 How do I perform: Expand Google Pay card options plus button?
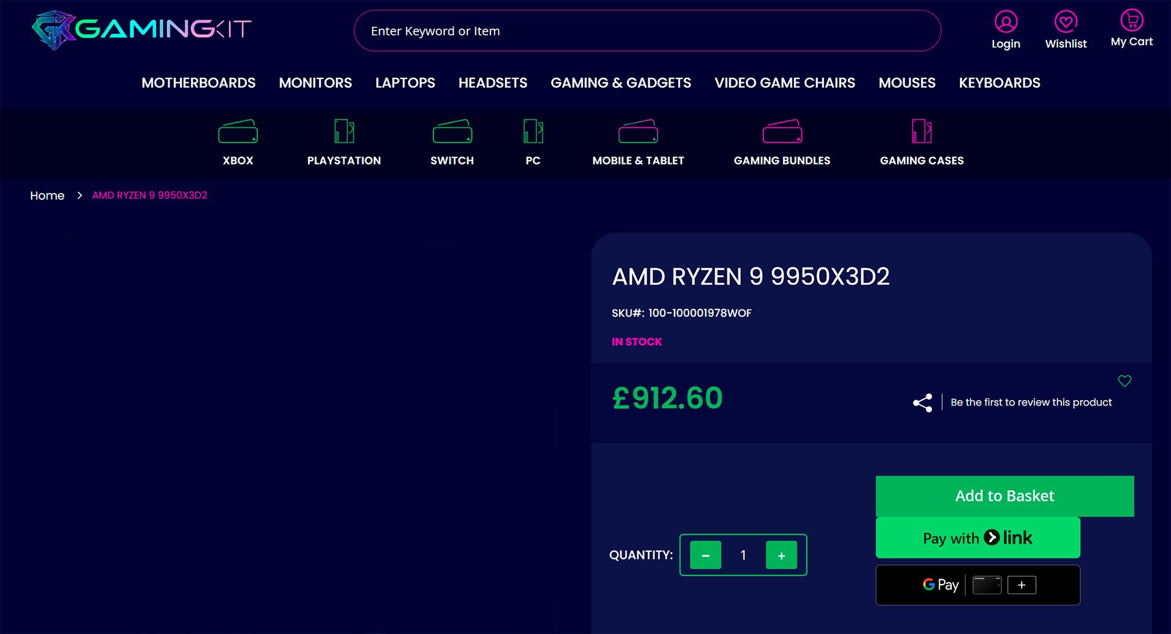pyautogui.click(x=1022, y=585)
